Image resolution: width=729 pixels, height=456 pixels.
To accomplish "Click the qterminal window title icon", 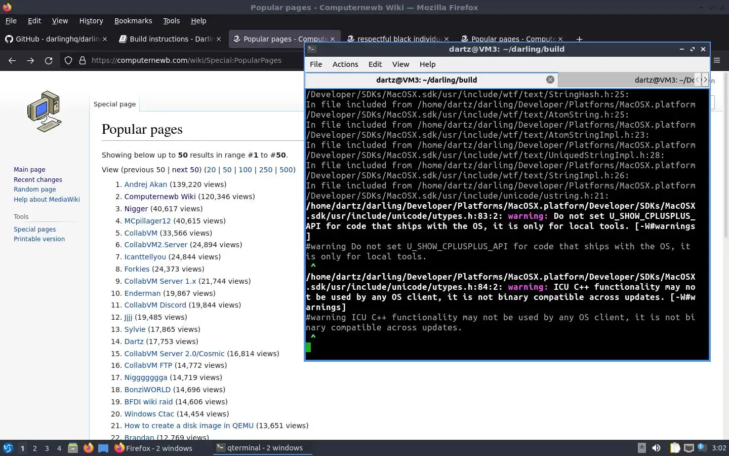I will pyautogui.click(x=312, y=49).
